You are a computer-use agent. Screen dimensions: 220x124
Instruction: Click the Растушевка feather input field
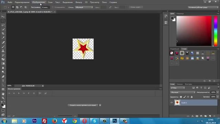46,7
